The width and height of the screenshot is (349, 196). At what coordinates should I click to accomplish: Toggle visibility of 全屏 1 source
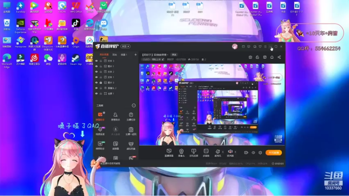96,94
